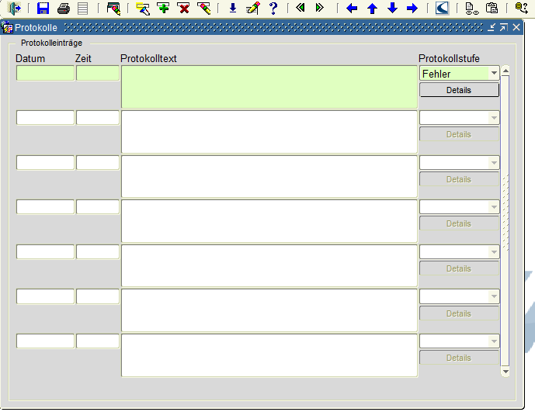Click the Details button in first row
535x419 pixels.
click(459, 90)
